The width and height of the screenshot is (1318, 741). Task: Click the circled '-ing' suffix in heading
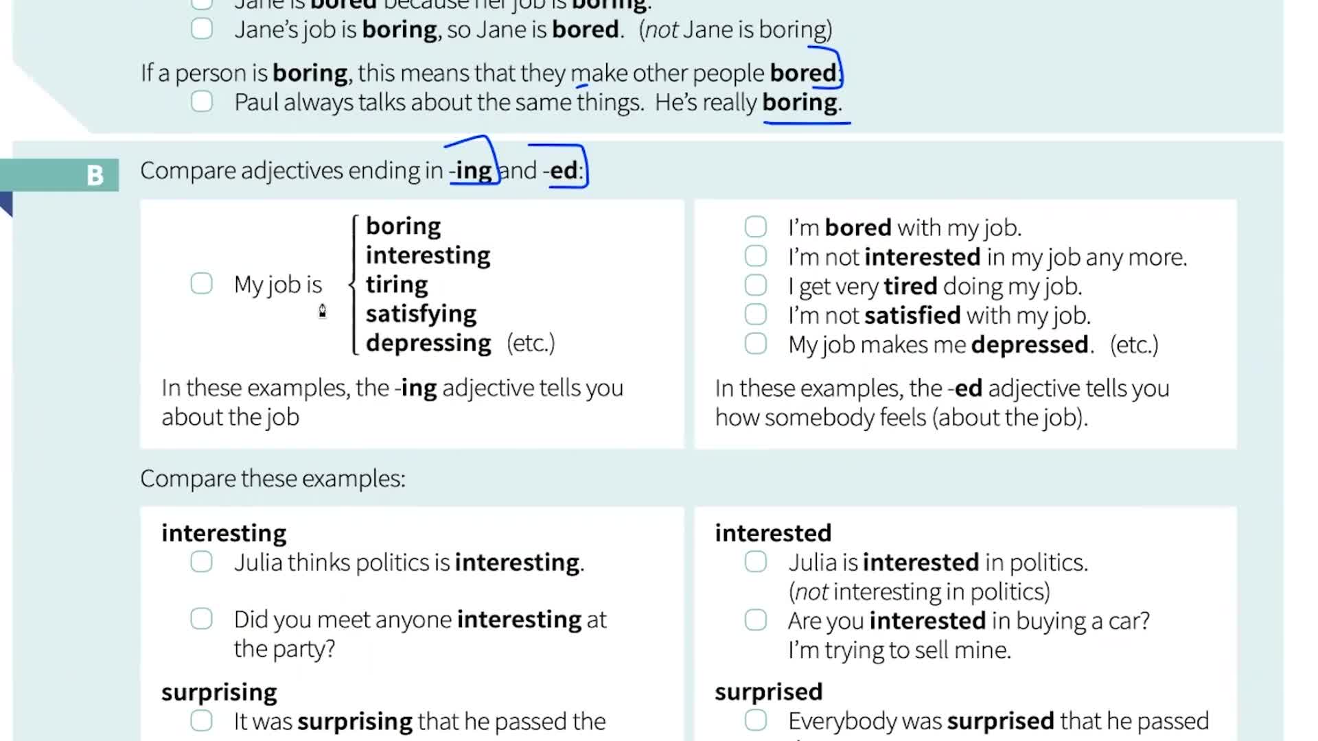(472, 170)
